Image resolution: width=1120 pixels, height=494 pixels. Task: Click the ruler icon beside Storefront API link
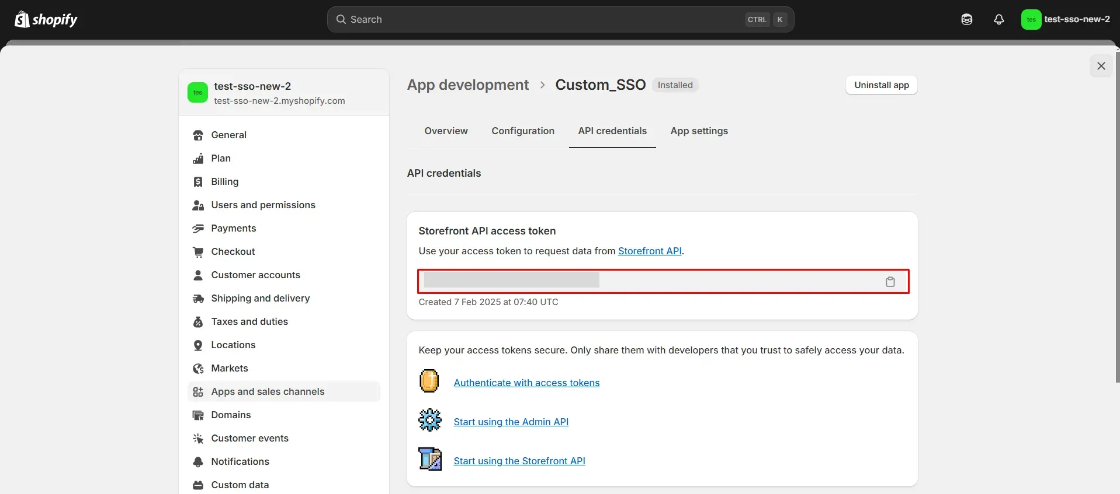[430, 459]
